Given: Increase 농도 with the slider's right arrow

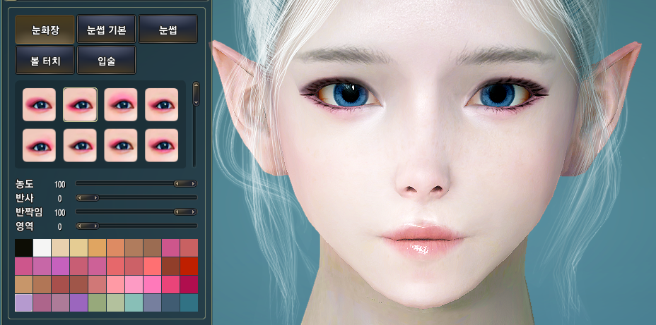Looking at the screenshot, I should [193, 183].
